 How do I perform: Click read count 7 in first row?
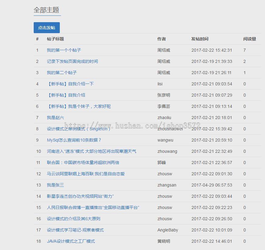point(245,50)
